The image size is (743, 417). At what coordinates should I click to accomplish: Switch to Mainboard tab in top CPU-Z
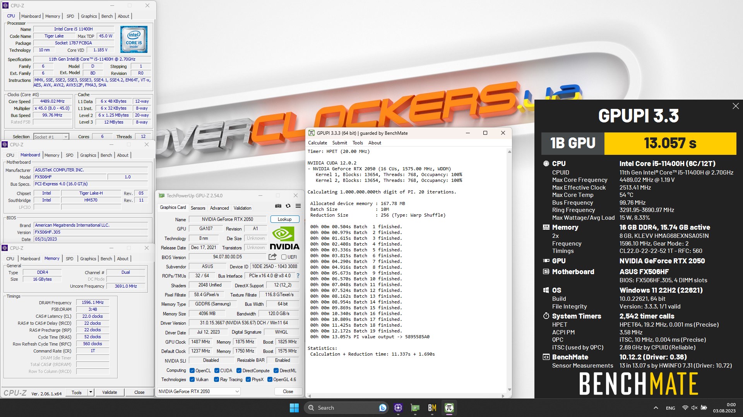31,16
